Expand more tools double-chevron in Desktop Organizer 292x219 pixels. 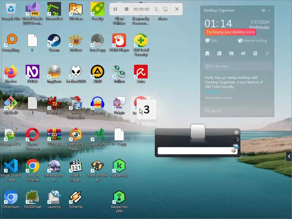(267, 54)
